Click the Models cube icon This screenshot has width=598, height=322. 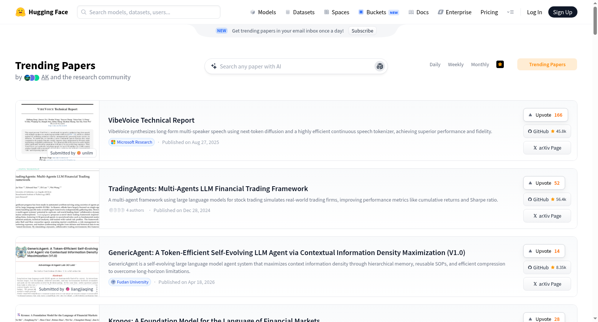pos(253,12)
